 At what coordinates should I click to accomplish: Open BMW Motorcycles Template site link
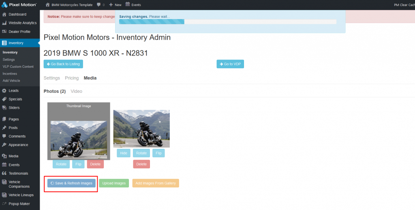[72, 5]
